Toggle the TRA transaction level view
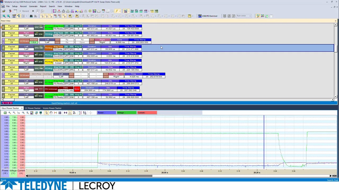Viewport: 339px width, 190px height. click(x=132, y=11)
